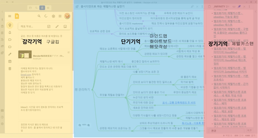The image size is (258, 138).
Task: Toggle reading view glasses icon in right pane
Action: point(234,7)
